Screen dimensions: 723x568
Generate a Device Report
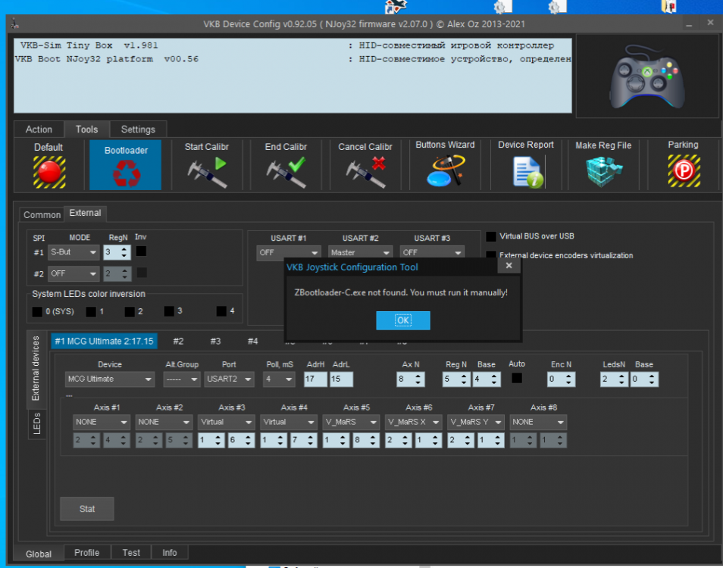coord(526,171)
